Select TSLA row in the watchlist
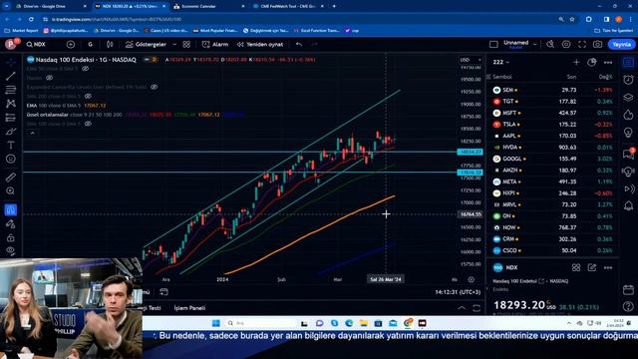 [x=552, y=124]
